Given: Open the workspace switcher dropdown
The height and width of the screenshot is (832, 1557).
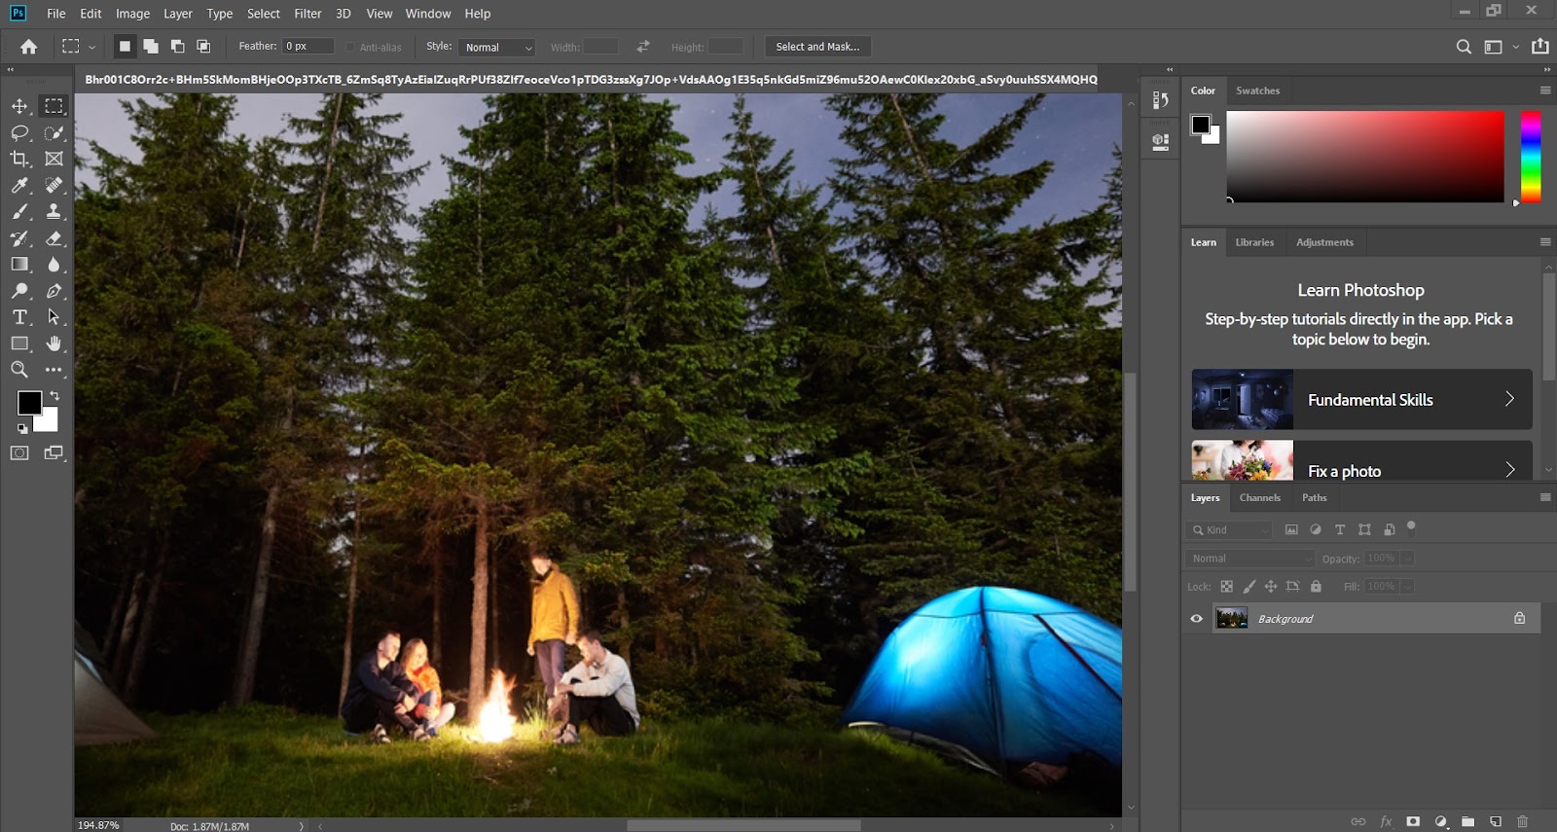Looking at the screenshot, I should point(1500,47).
